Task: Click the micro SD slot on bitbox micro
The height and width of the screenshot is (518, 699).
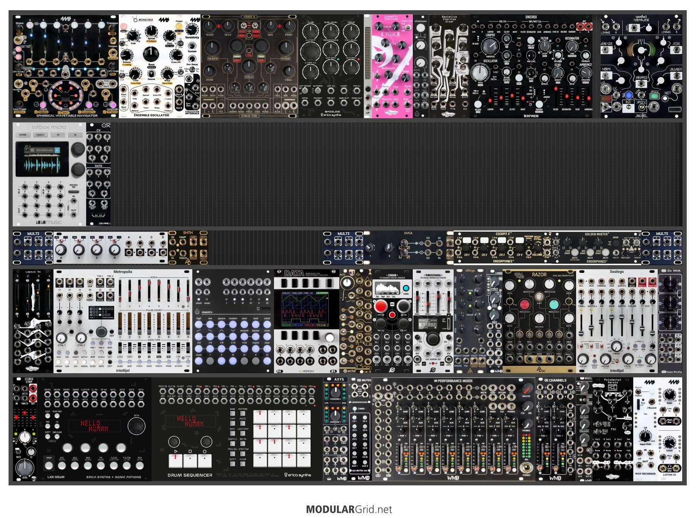Action: [73, 191]
